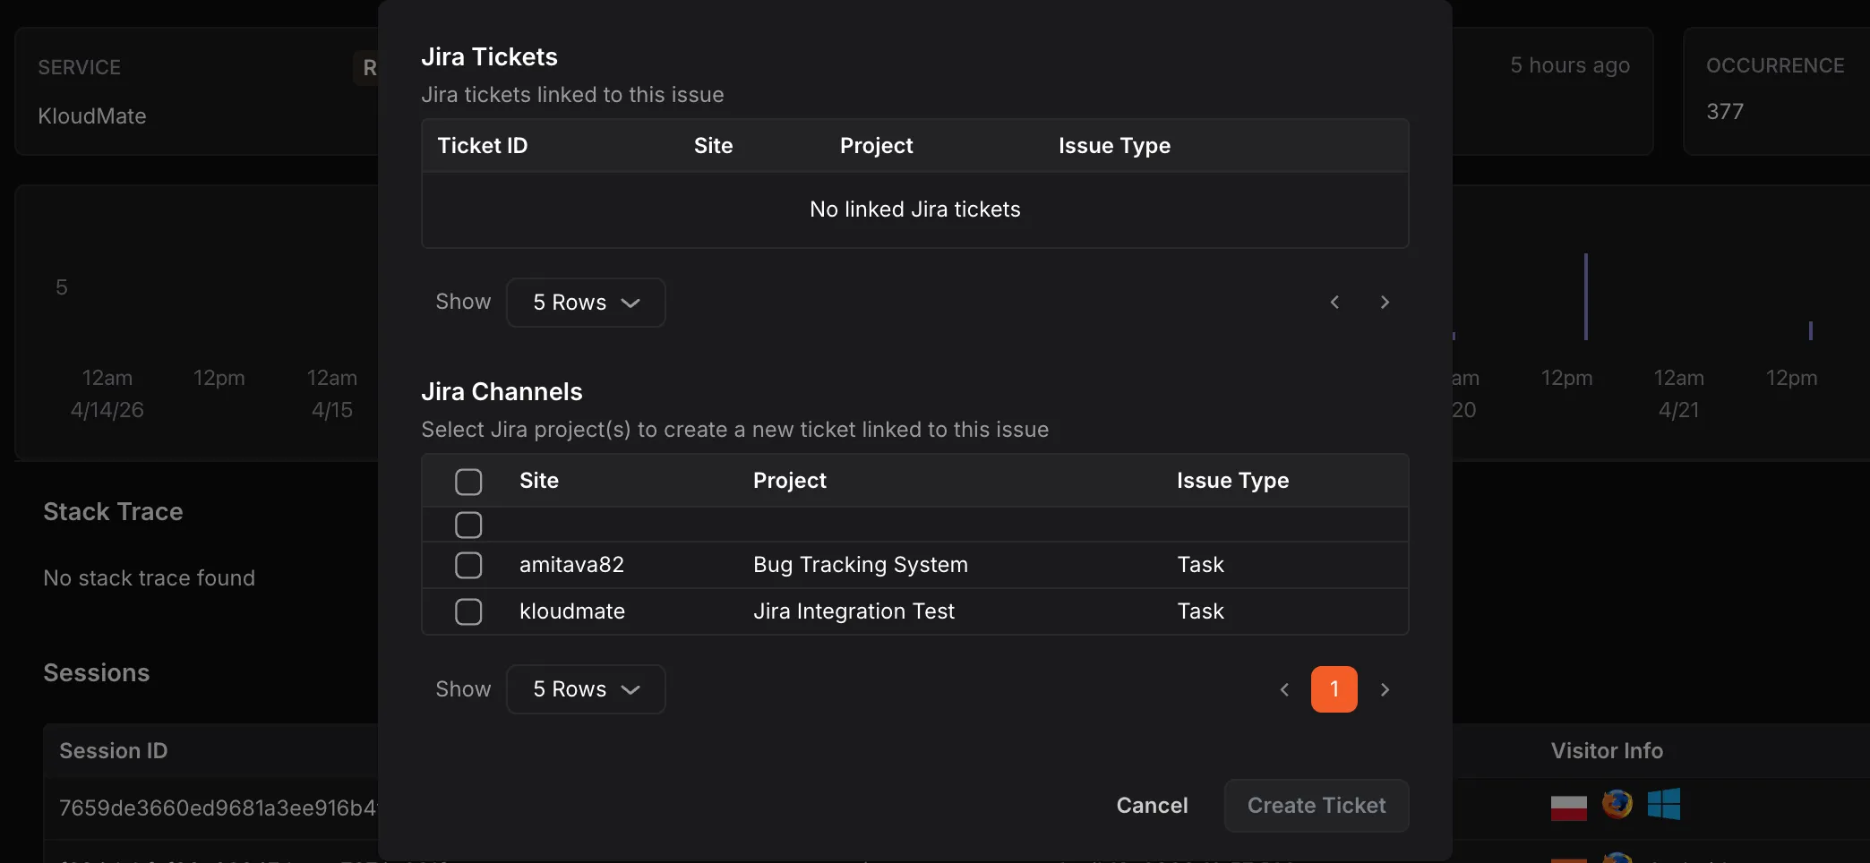Click the KloudMate service value
Image resolution: width=1870 pixels, height=863 pixels.
[x=92, y=116]
